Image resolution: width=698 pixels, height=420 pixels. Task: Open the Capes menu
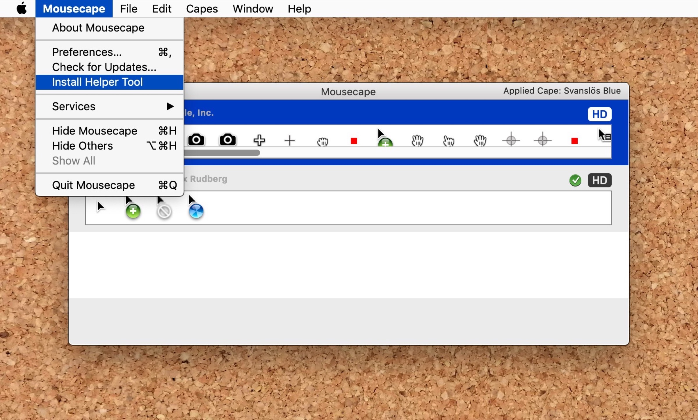[202, 9]
